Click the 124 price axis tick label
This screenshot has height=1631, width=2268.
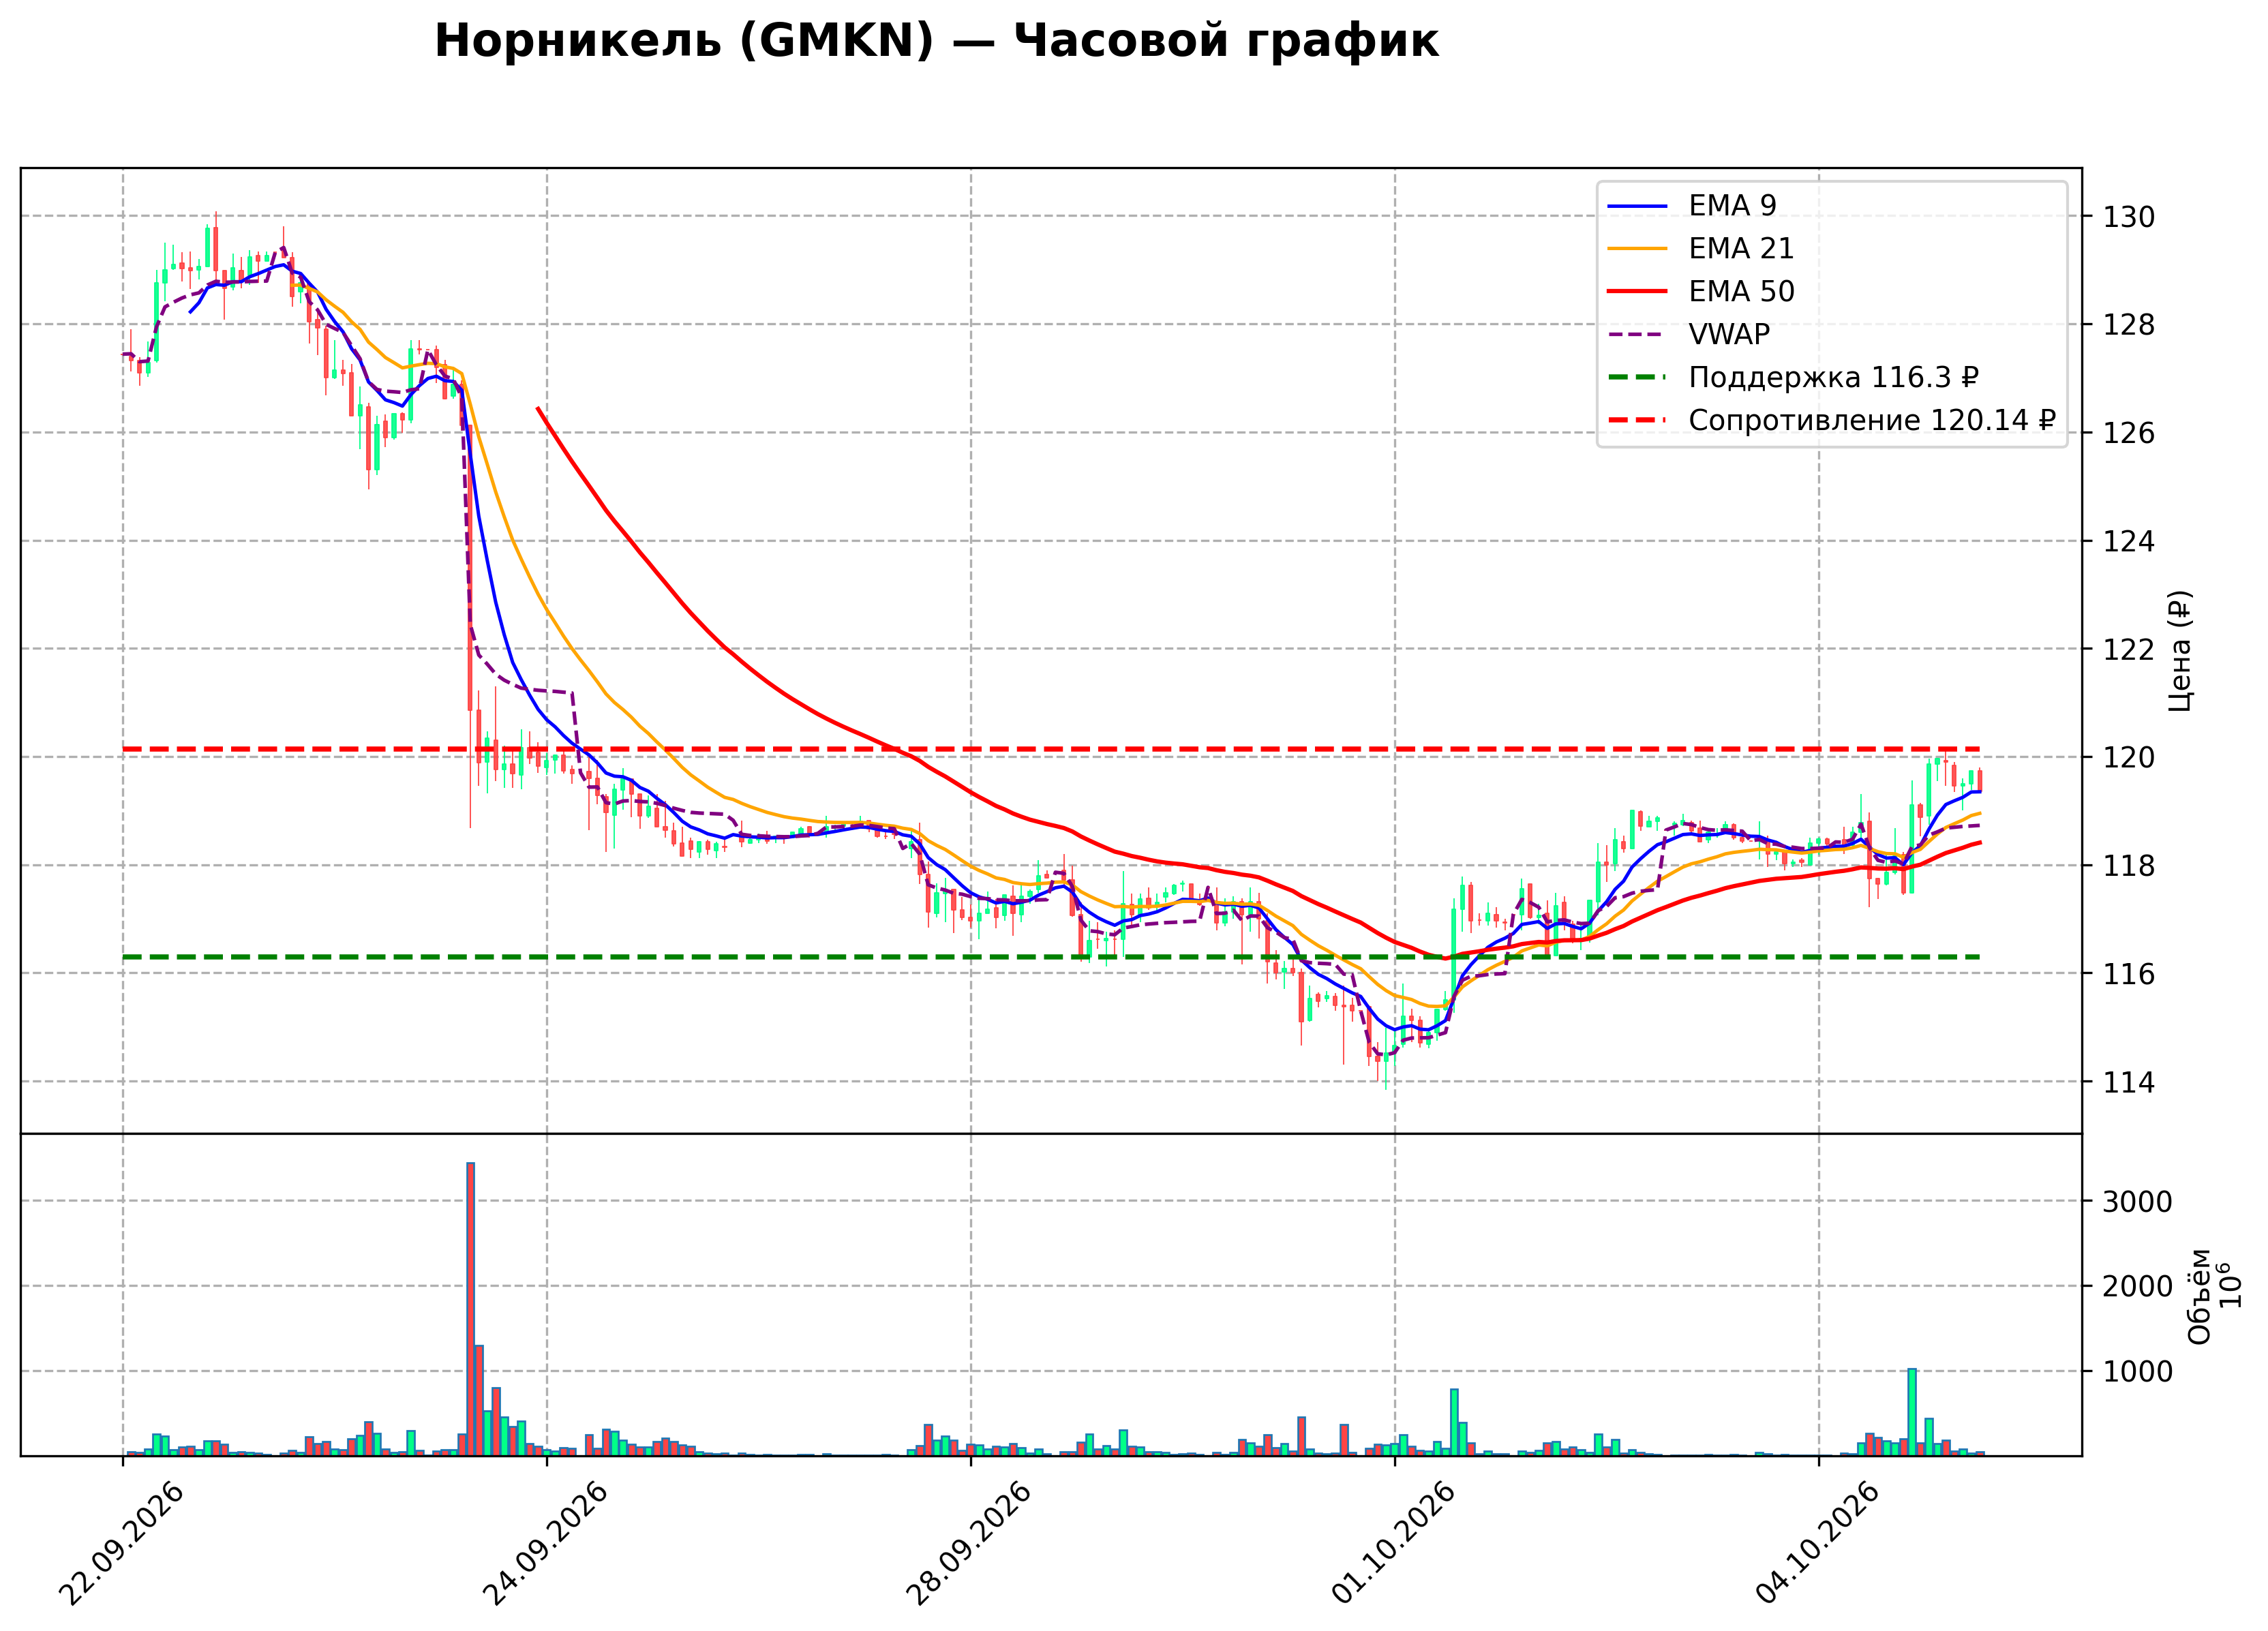pos(2129,541)
